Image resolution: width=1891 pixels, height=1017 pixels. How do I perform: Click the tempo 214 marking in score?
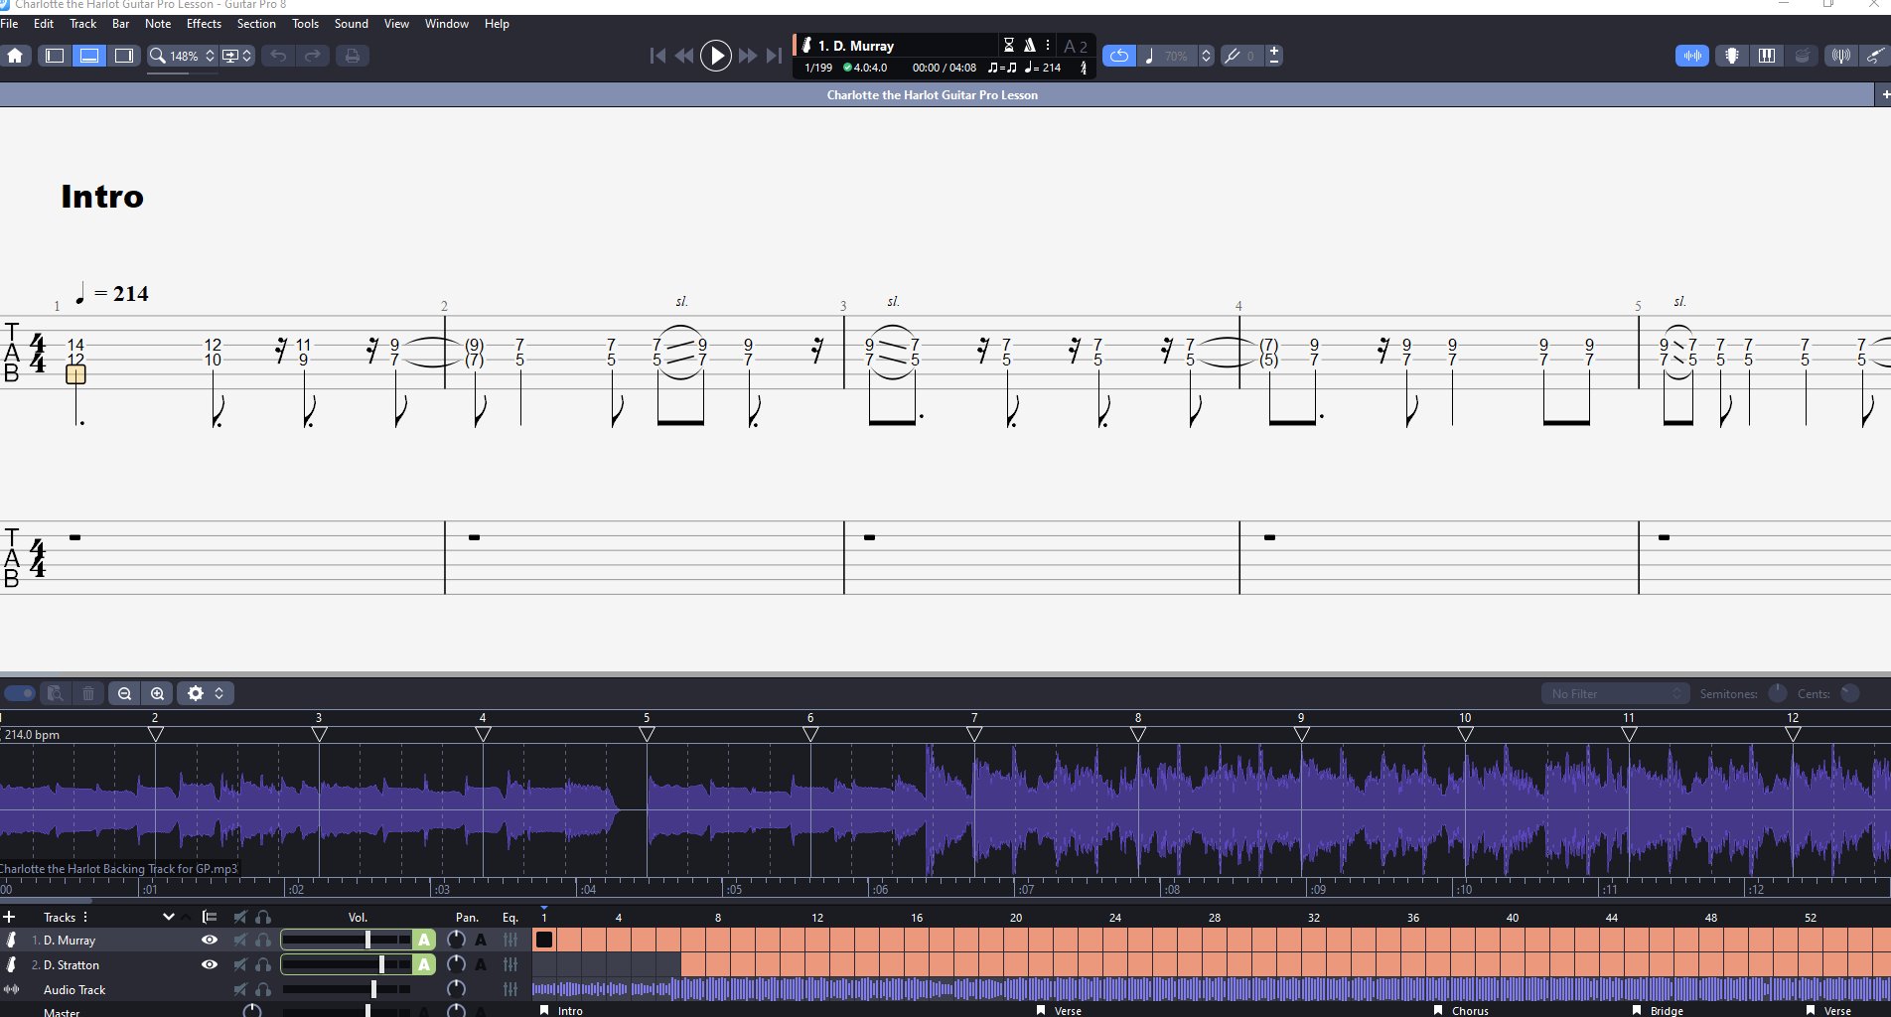coord(112,293)
